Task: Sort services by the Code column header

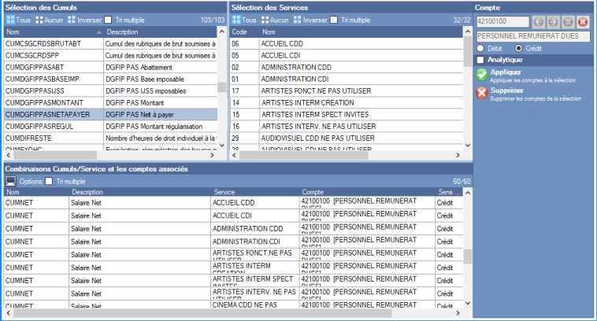Action: [239, 32]
